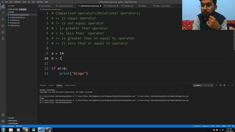235x132 pixels.
Task: Click the volume icon in system tray
Action: pos(223,130)
